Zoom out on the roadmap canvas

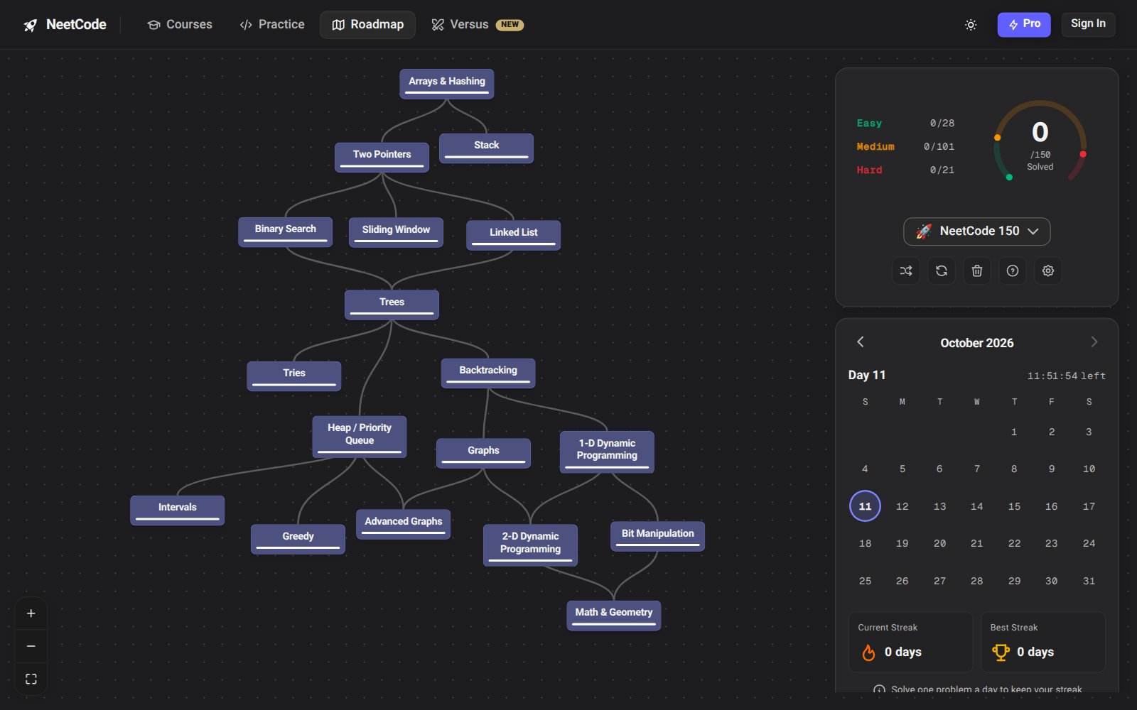pyautogui.click(x=31, y=646)
